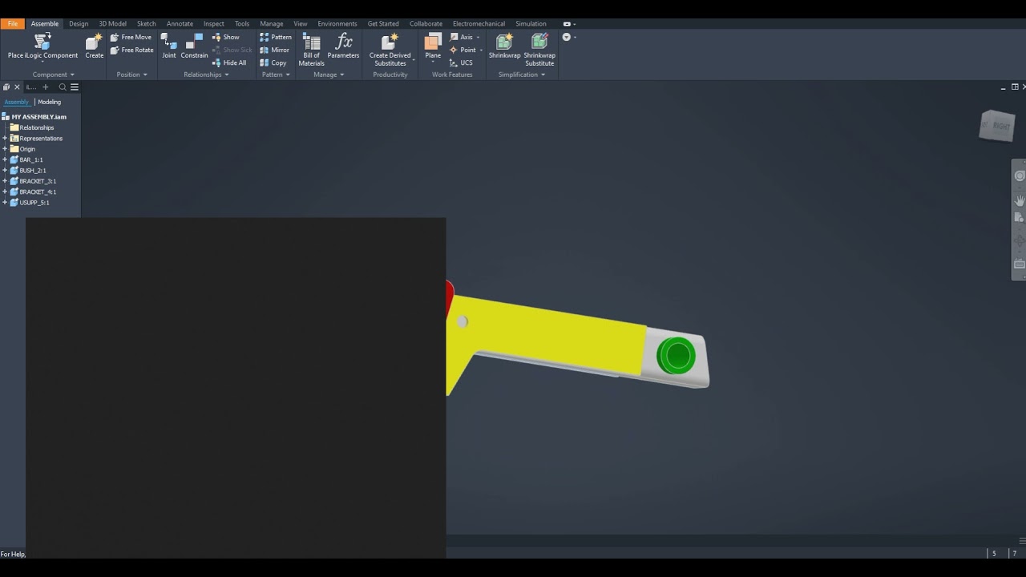Image resolution: width=1026 pixels, height=577 pixels.
Task: Open the fx Parameters dialog
Action: [x=343, y=46]
